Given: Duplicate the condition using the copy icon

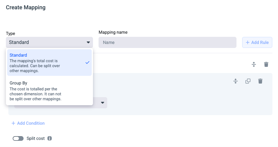Looking at the screenshot, I should coord(248,81).
